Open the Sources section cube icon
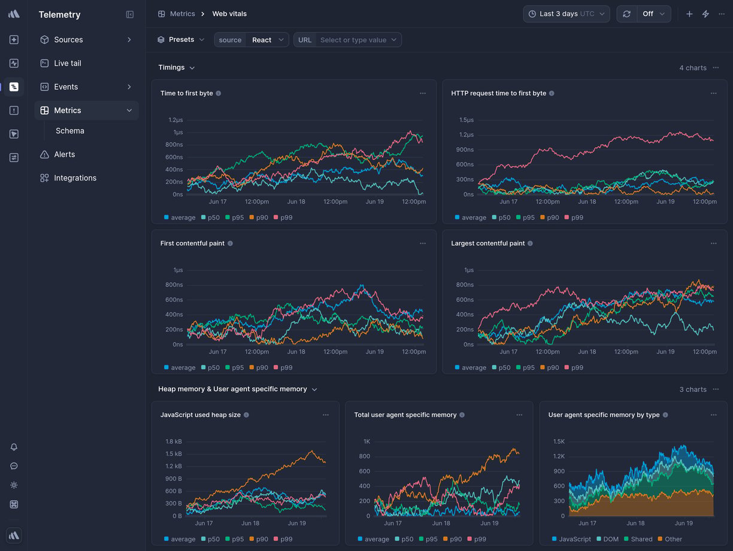This screenshot has height=551, width=733. click(44, 39)
